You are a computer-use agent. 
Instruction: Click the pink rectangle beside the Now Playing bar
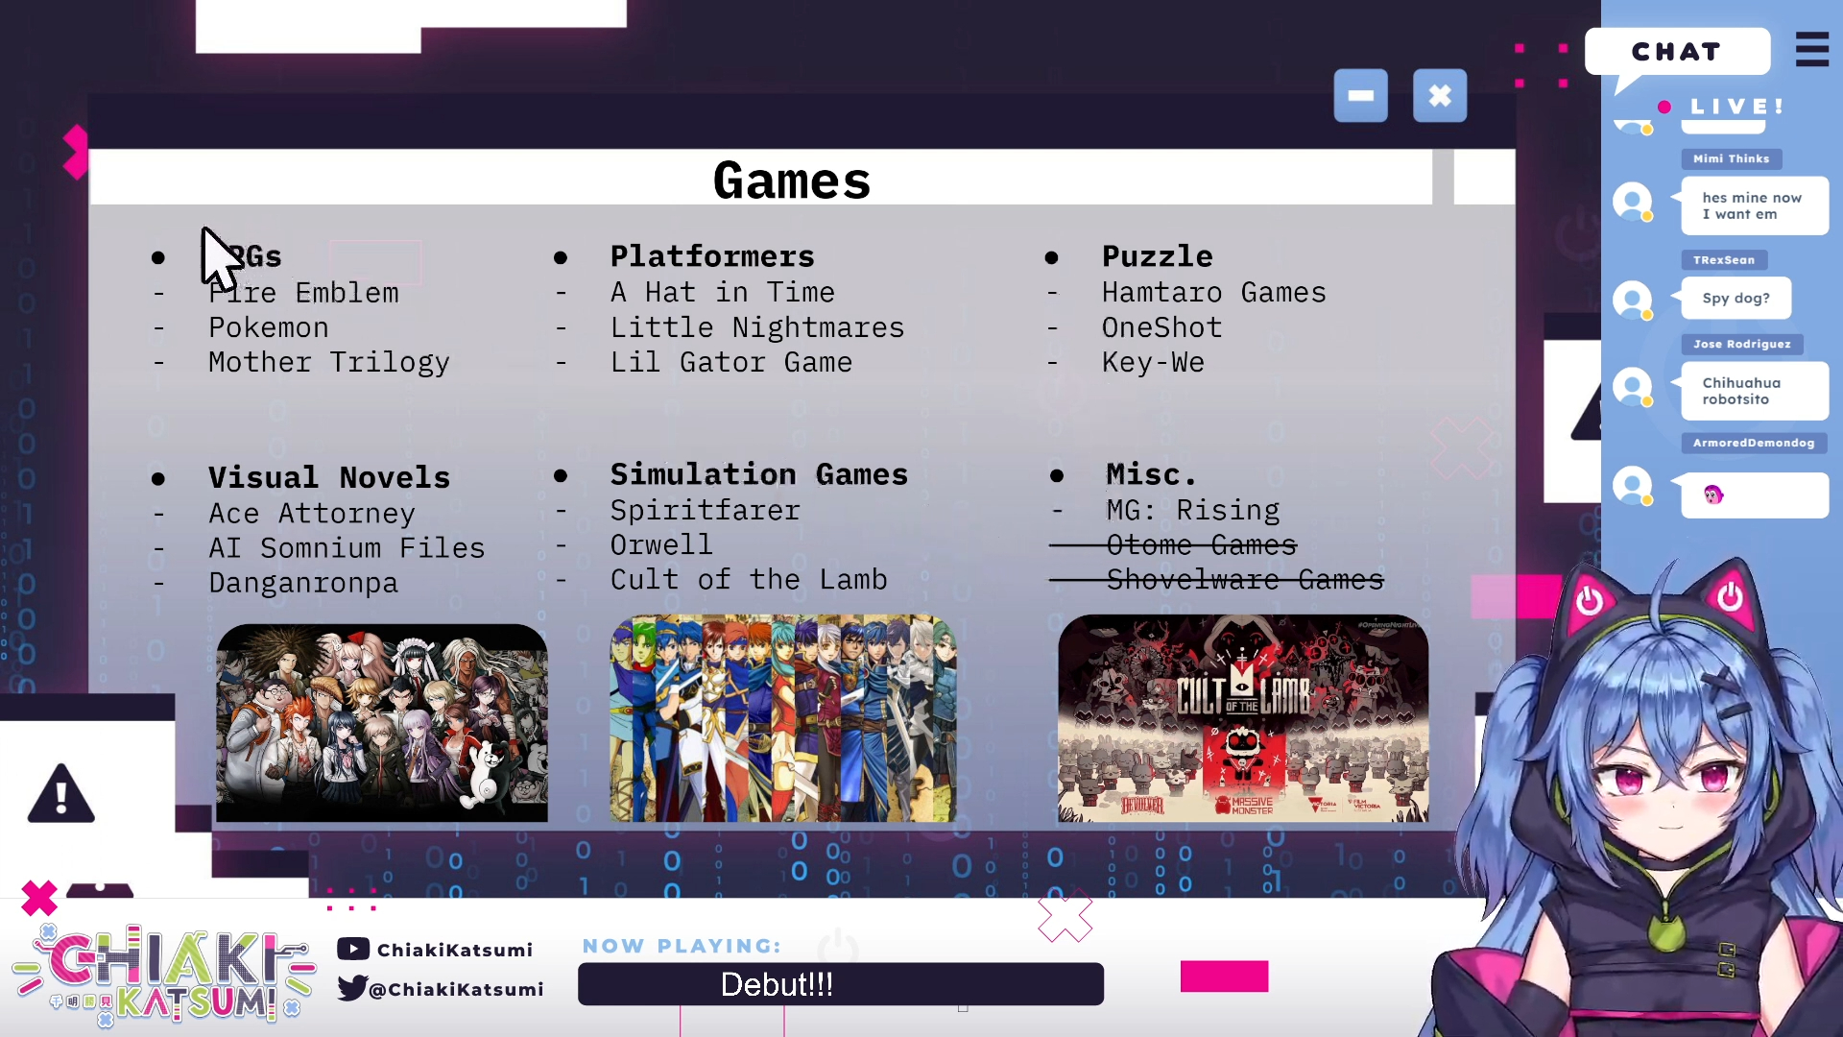[x=1224, y=977]
